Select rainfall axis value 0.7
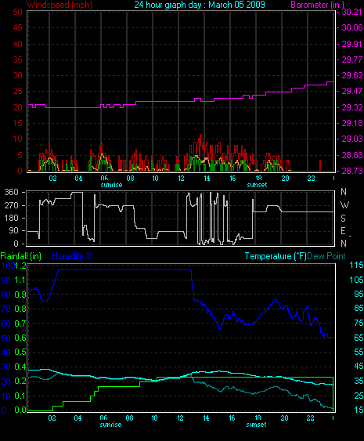The width and height of the screenshot is (364, 441). [20, 324]
